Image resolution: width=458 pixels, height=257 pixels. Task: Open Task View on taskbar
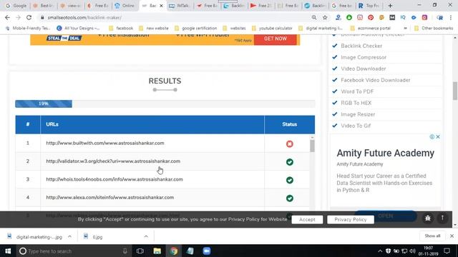140,251
